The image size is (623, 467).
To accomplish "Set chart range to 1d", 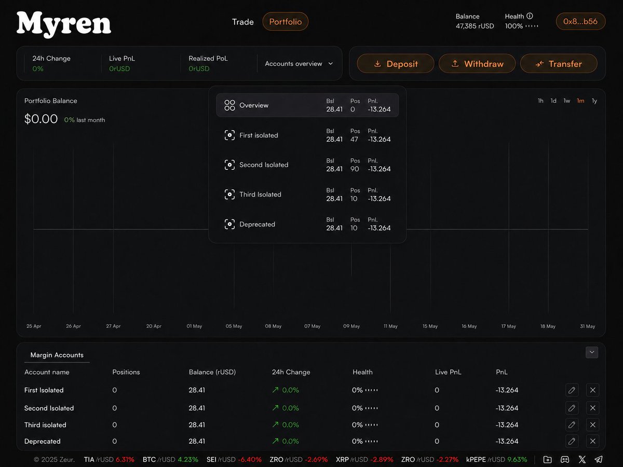I will 553,101.
